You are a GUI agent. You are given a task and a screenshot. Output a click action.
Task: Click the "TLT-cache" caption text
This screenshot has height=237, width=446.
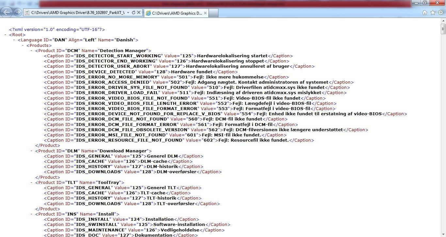point(153,193)
